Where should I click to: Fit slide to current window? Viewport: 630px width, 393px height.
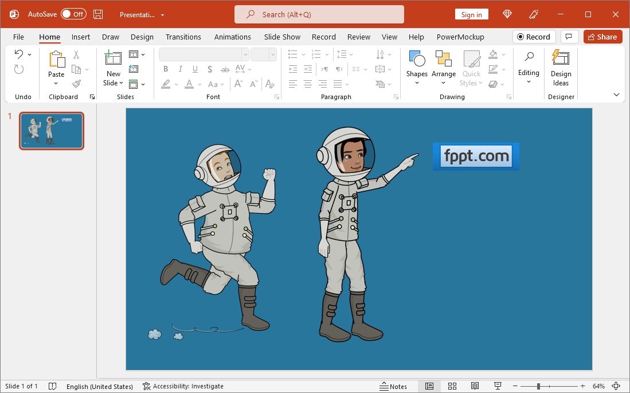click(x=616, y=386)
